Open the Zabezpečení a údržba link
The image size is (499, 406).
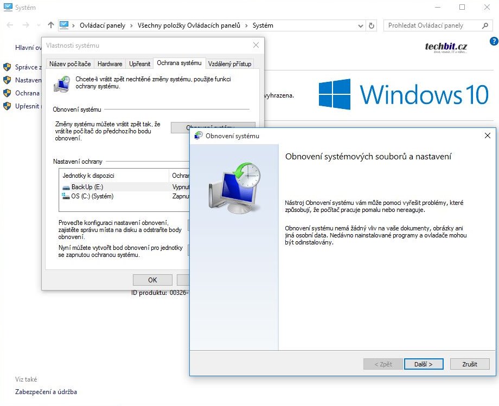click(x=46, y=391)
